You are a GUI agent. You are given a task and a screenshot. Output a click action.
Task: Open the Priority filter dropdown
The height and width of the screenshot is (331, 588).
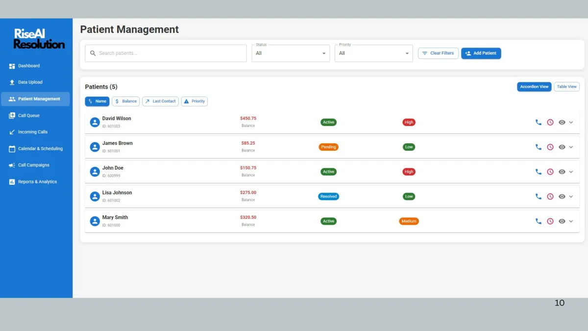374,53
